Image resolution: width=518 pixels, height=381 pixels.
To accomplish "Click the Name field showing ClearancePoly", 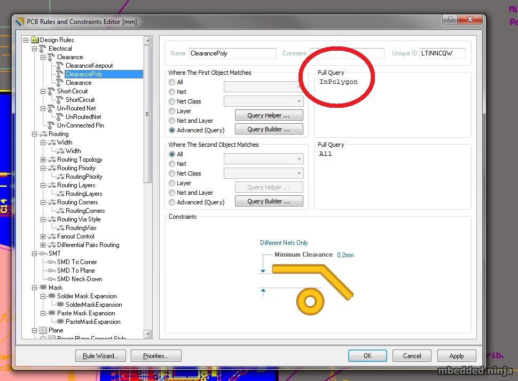I will point(232,53).
